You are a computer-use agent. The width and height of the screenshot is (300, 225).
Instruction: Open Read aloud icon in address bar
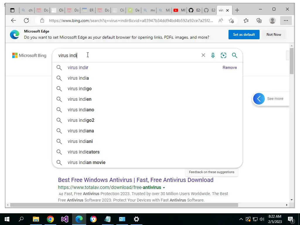(x=221, y=21)
